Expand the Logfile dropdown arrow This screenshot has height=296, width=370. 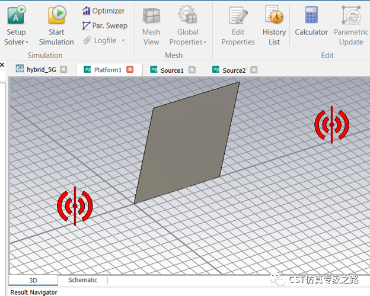[x=123, y=40]
